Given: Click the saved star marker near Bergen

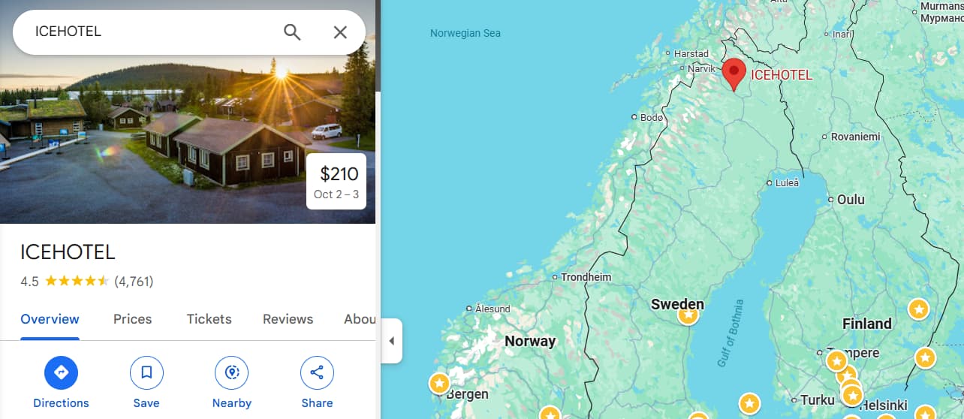Looking at the screenshot, I should (439, 383).
